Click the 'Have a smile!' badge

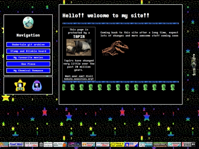(117, 145)
